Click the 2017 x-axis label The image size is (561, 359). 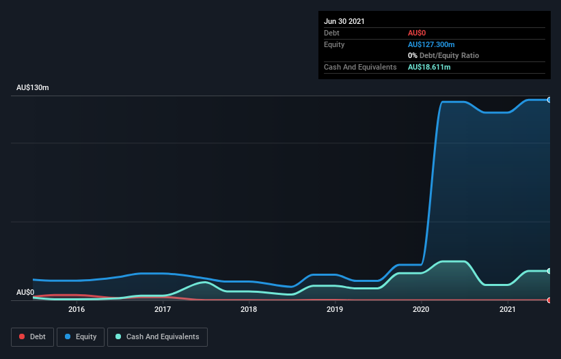point(163,309)
